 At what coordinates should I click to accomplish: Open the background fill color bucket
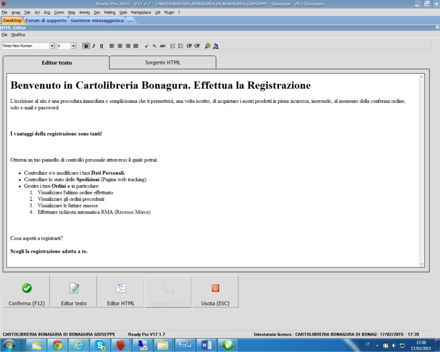(216, 46)
